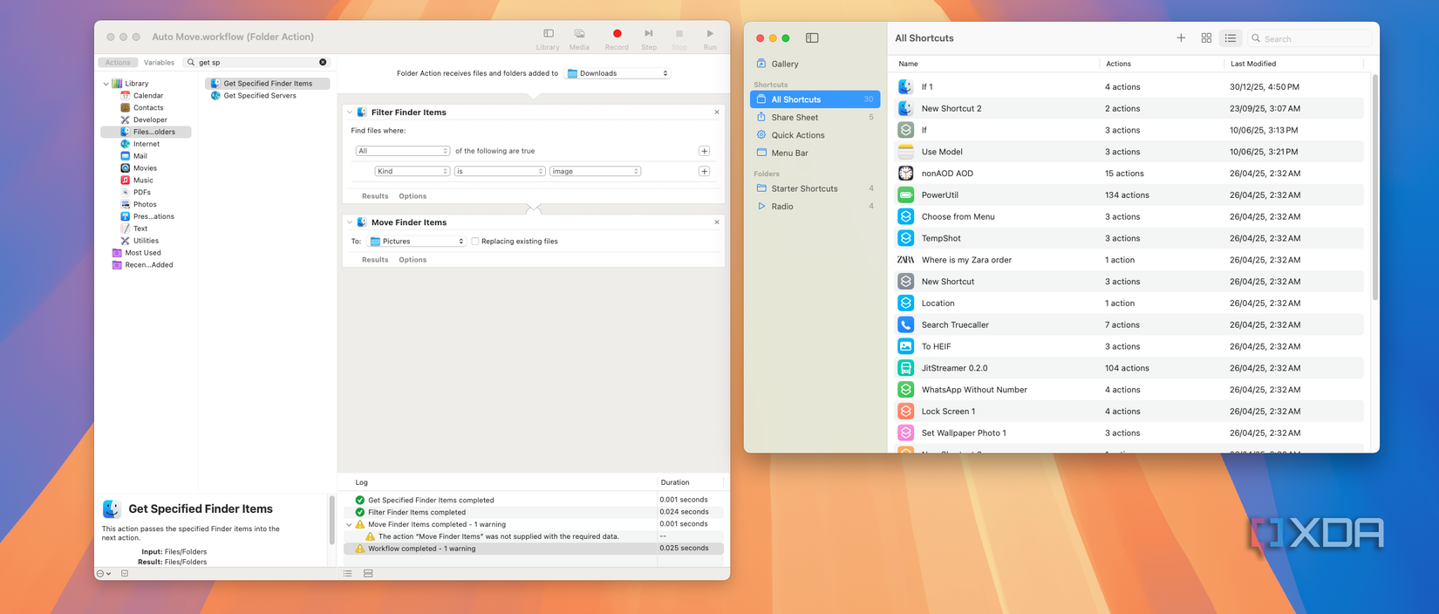1439x614 pixels.
Task: Toggle the Shortcuts sidebar
Action: (812, 38)
